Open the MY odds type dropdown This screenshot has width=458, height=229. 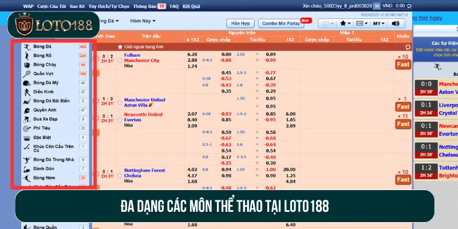coord(379,23)
